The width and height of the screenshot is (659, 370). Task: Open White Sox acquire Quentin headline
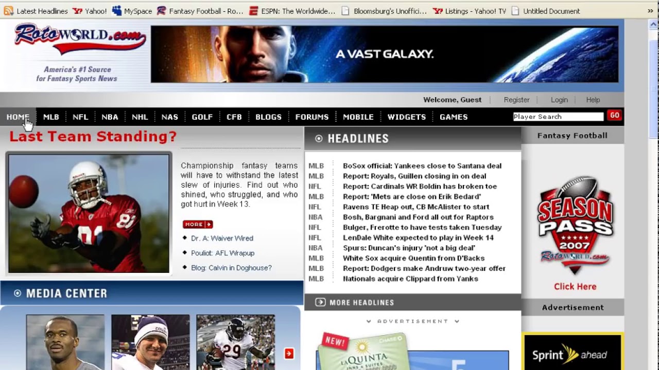[x=413, y=258]
